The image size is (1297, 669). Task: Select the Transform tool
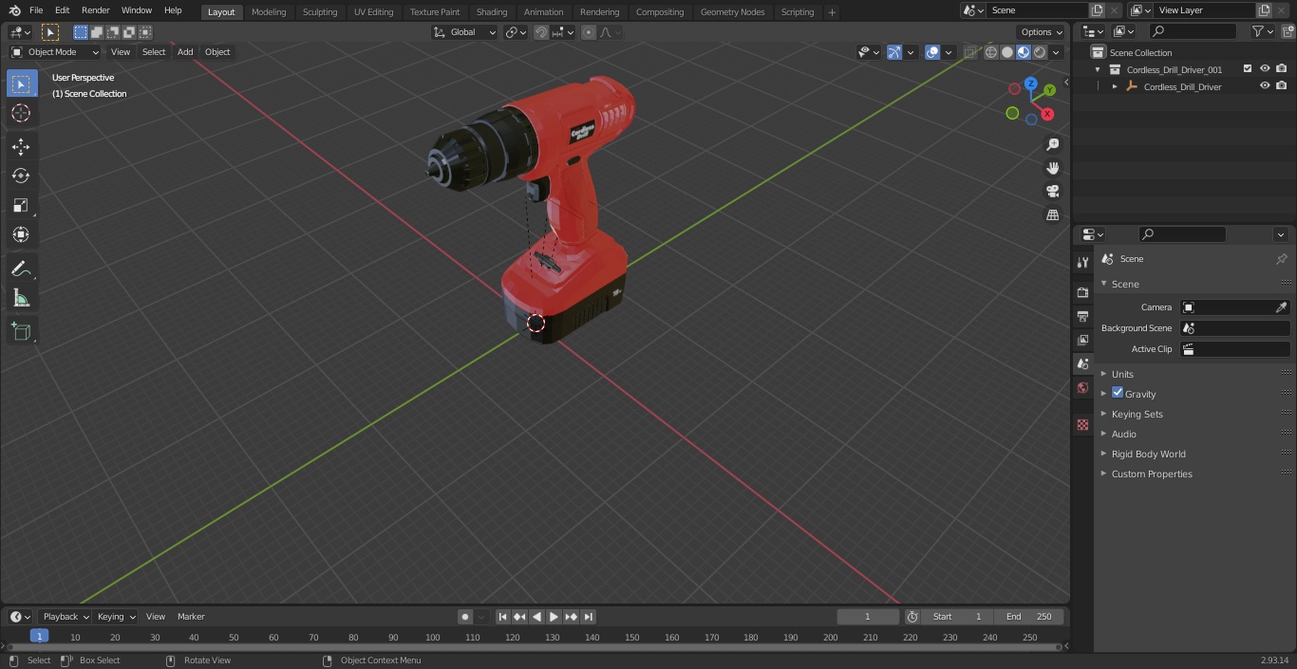pos(21,234)
